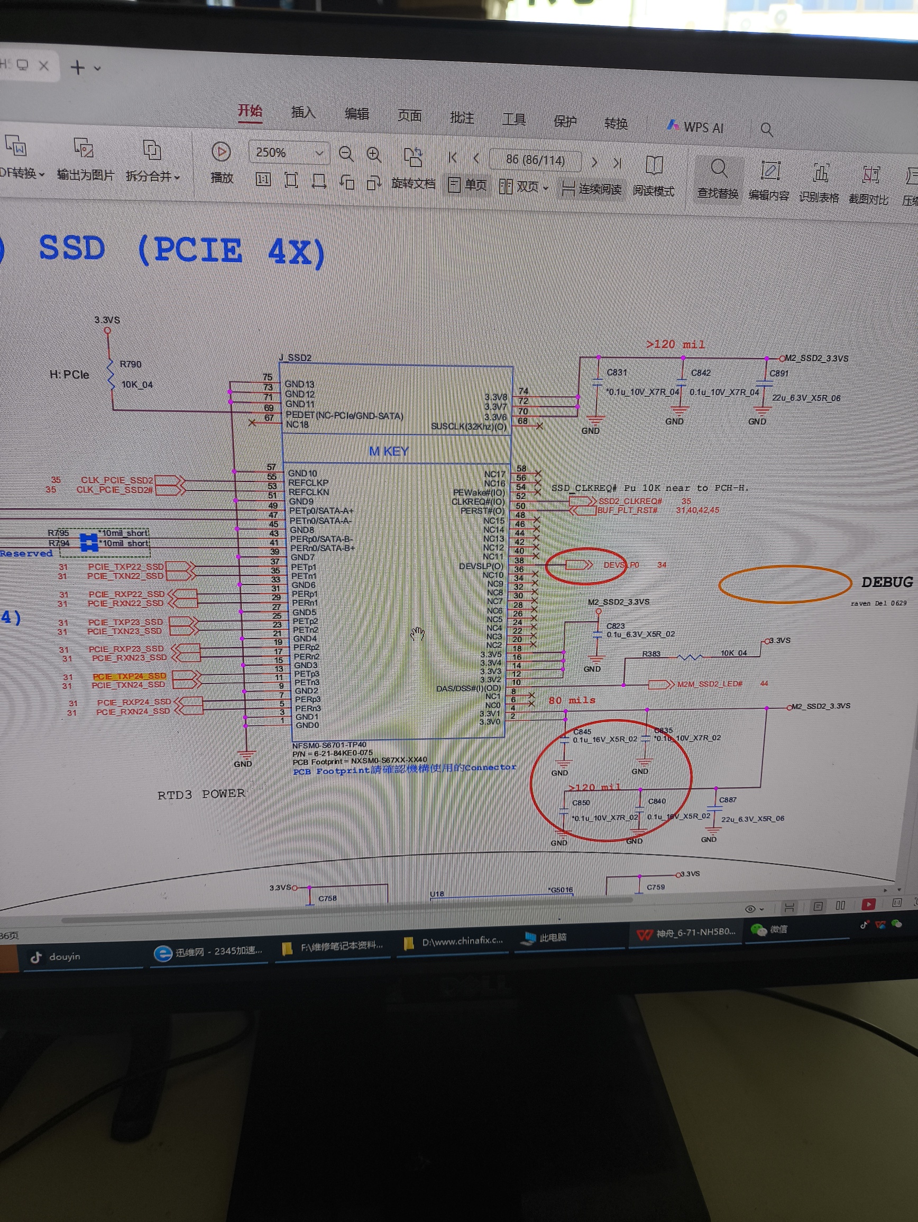Close the current document tab

click(44, 66)
